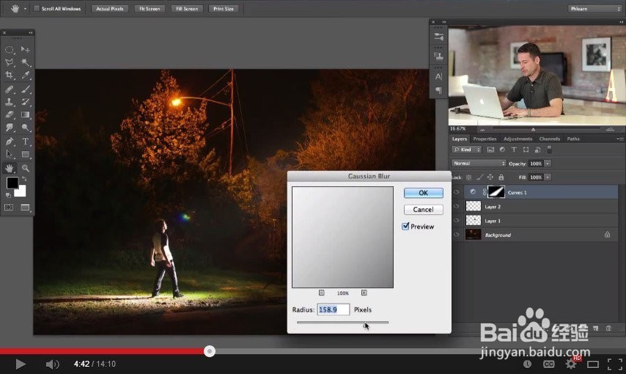Select the Elliptical Marquee tool
Viewport: 626px width, 374px height.
pos(10,50)
